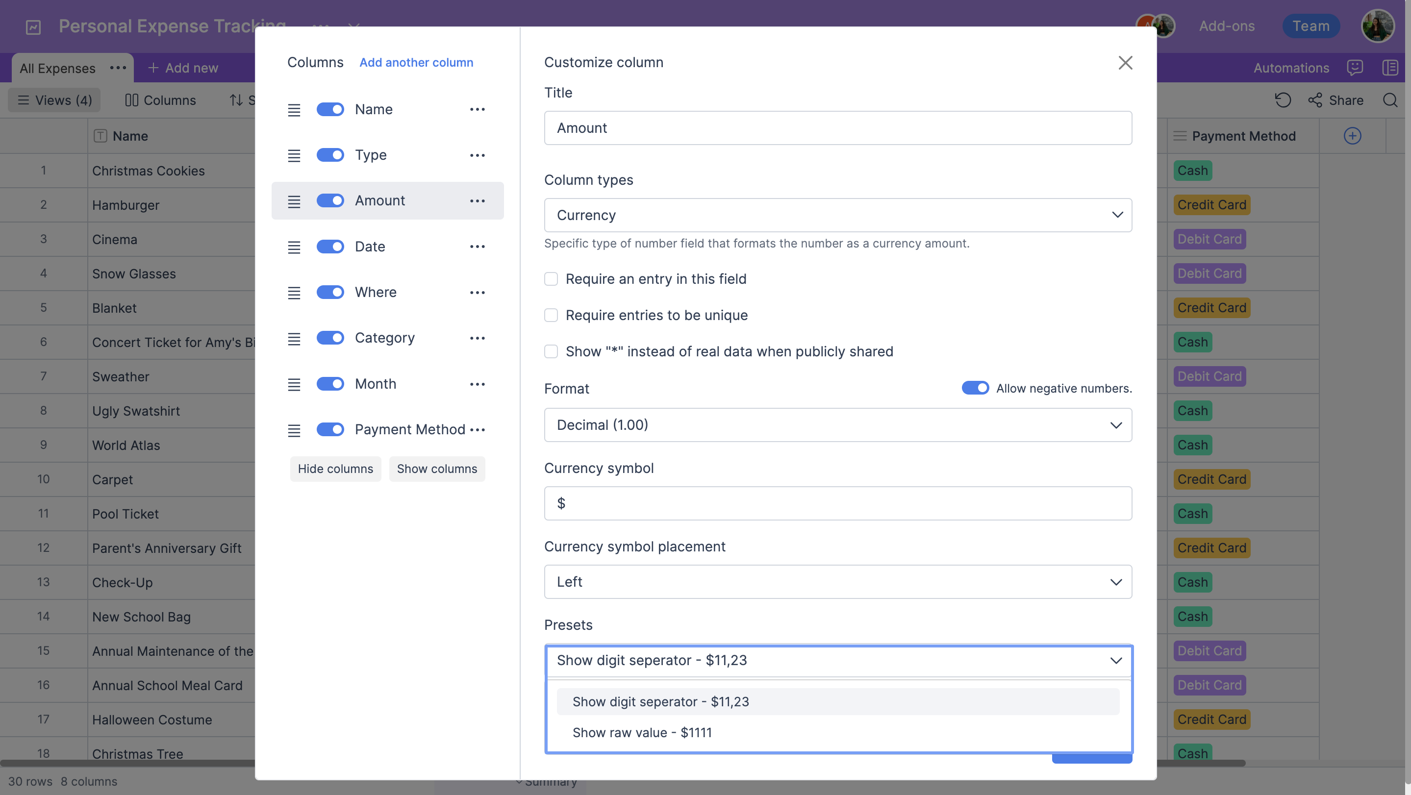Open the feedback chat icon near Automations
Image resolution: width=1411 pixels, height=795 pixels.
[1355, 67]
